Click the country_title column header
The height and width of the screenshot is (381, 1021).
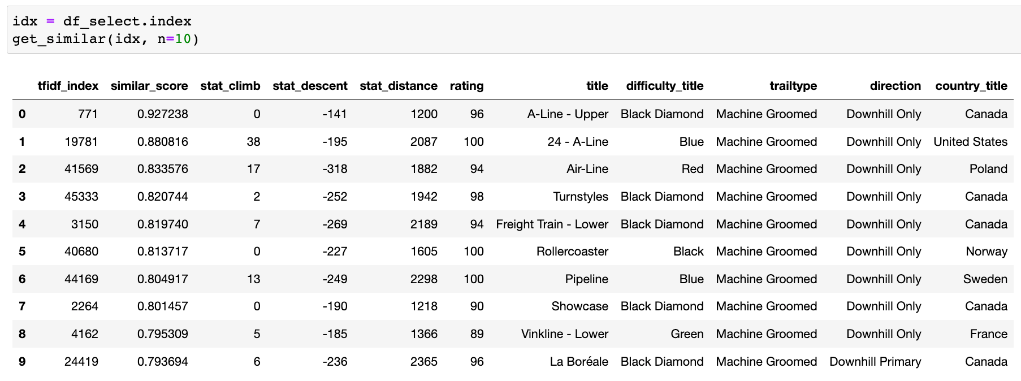(971, 86)
